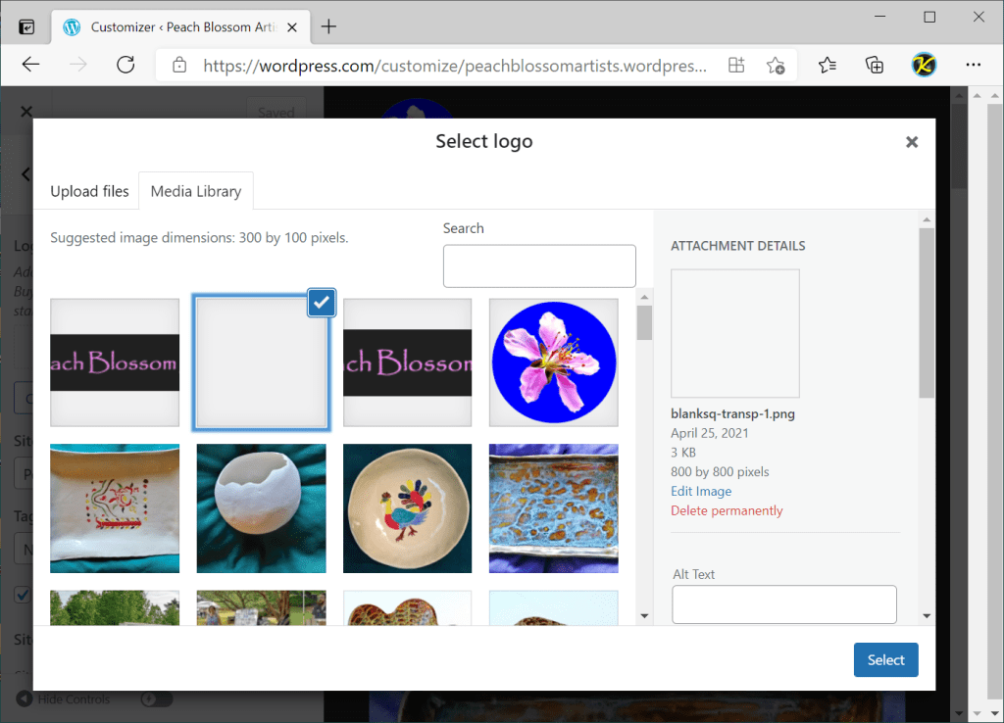The height and width of the screenshot is (723, 1004).
Task: Add page to favorites star icon
Action: click(x=775, y=66)
